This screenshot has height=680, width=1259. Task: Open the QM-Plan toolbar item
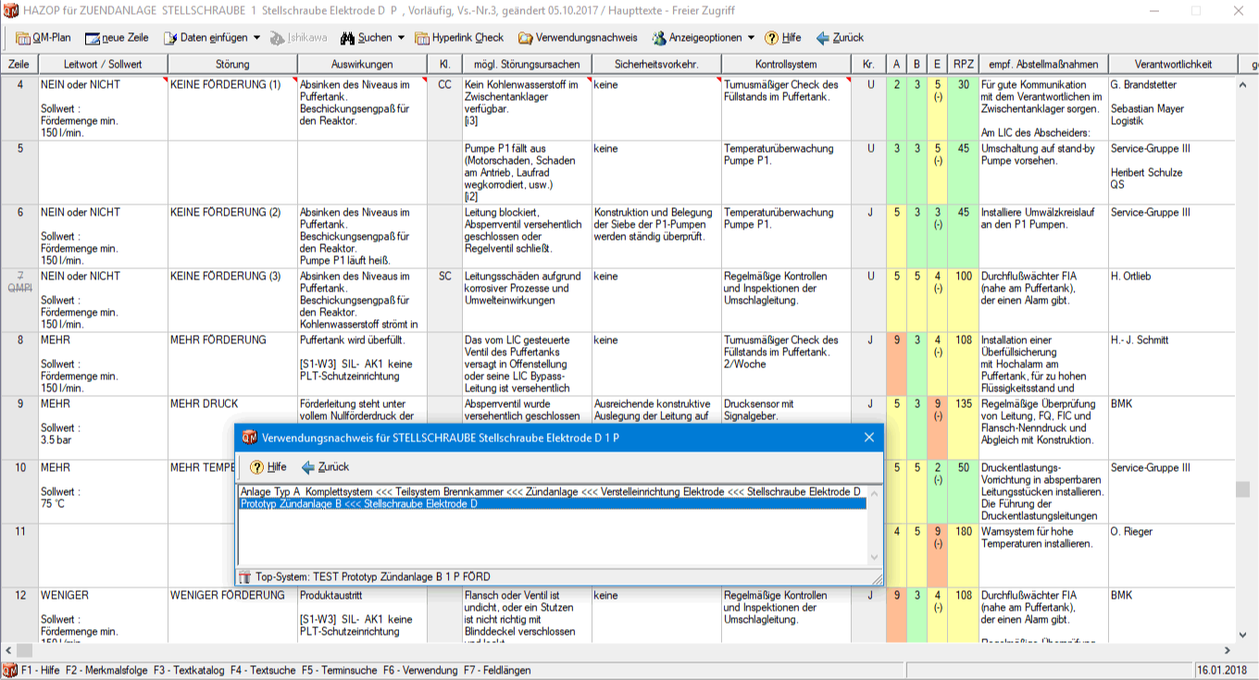pyautogui.click(x=43, y=38)
